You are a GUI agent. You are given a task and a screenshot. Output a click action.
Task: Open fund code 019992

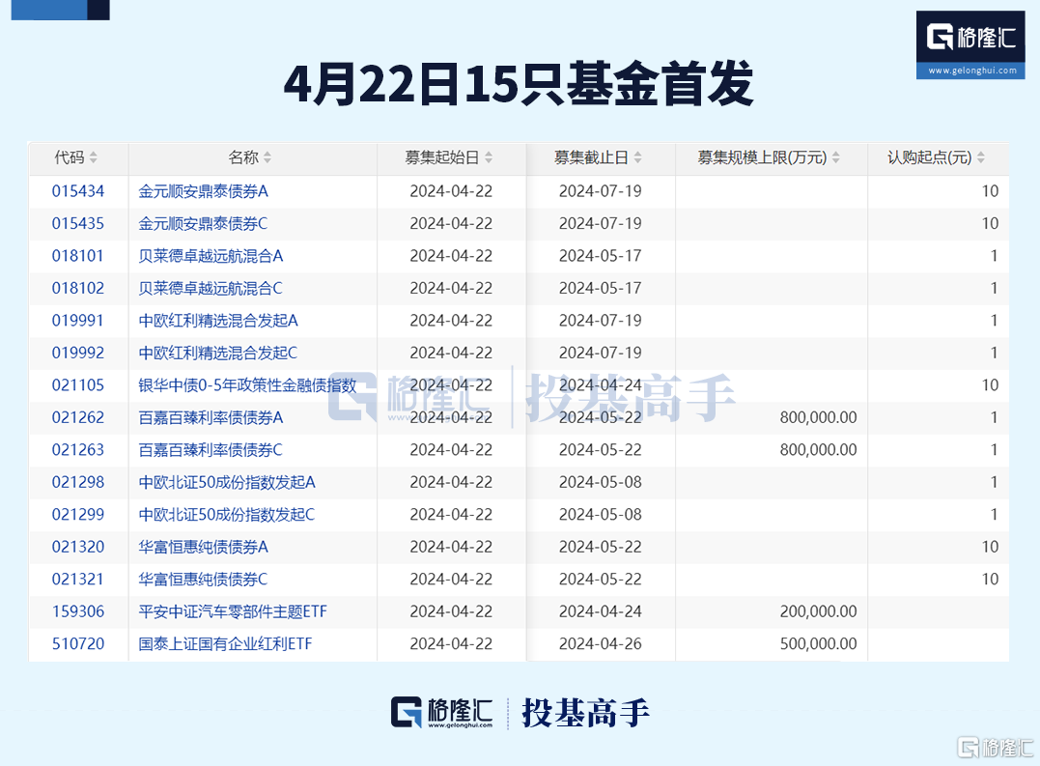78,353
